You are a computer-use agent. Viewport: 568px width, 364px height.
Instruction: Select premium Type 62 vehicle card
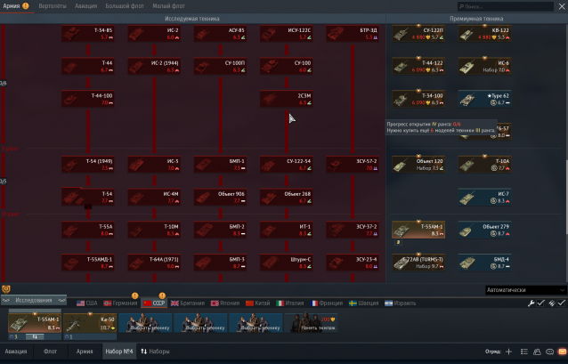[x=484, y=99]
